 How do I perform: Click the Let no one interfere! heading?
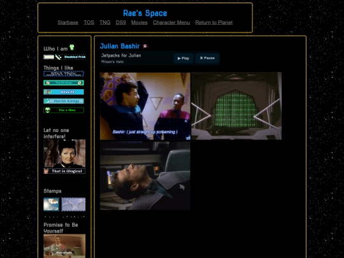[x=57, y=133]
